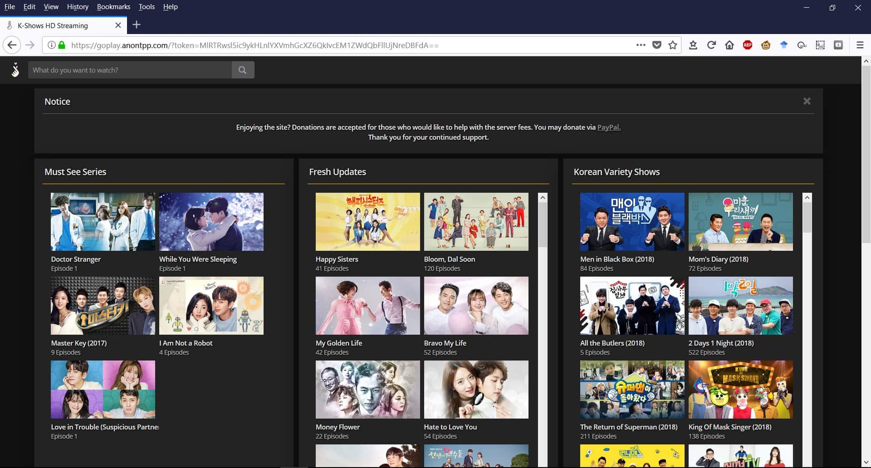Follow the PayPal donation link
Screen dimensions: 871x468
[x=609, y=127]
